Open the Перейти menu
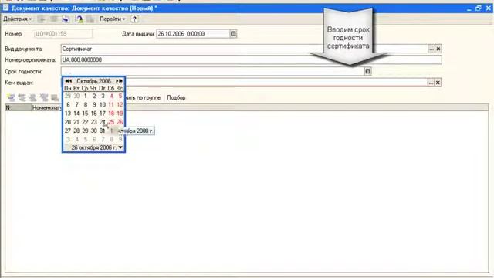The width and height of the screenshot is (494, 278). (x=112, y=19)
